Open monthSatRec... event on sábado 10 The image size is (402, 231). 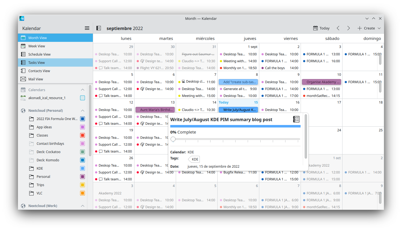322,96
